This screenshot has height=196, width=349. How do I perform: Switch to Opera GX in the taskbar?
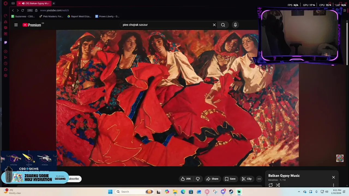(207, 192)
